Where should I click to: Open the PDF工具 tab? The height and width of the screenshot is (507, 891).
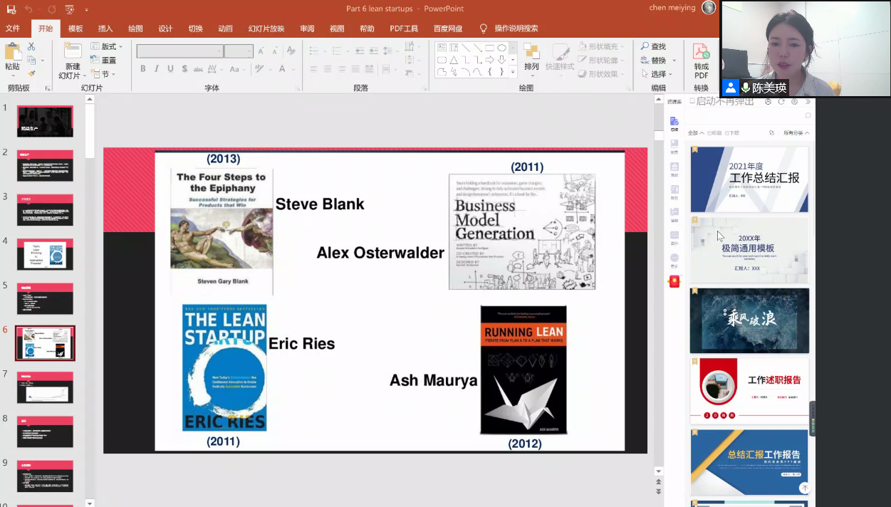click(x=404, y=28)
